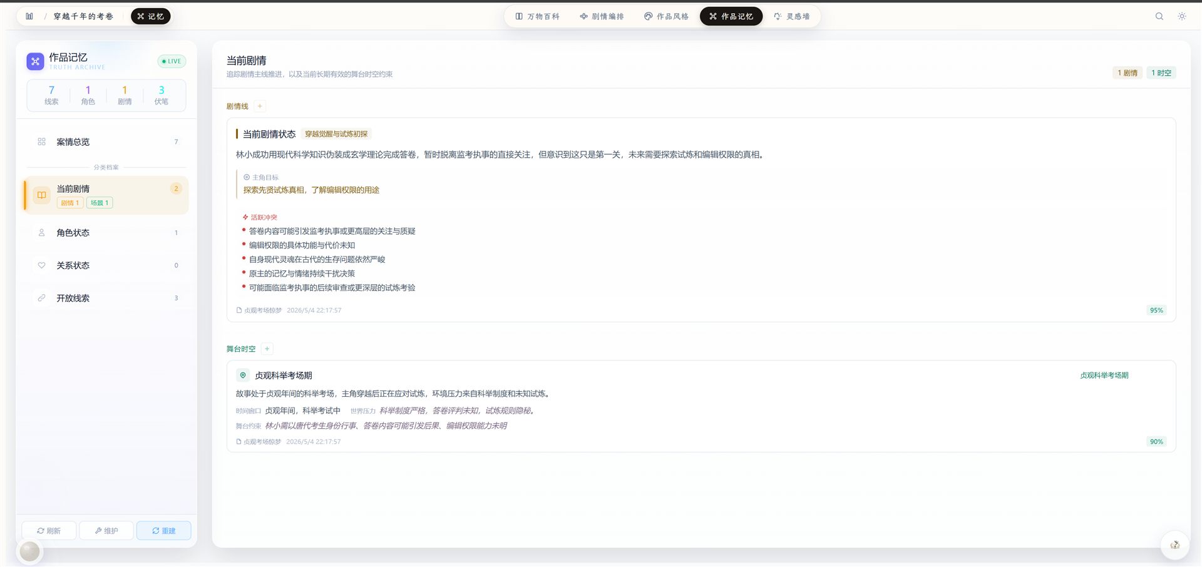Open 角色状态 in the sidebar

[106, 233]
